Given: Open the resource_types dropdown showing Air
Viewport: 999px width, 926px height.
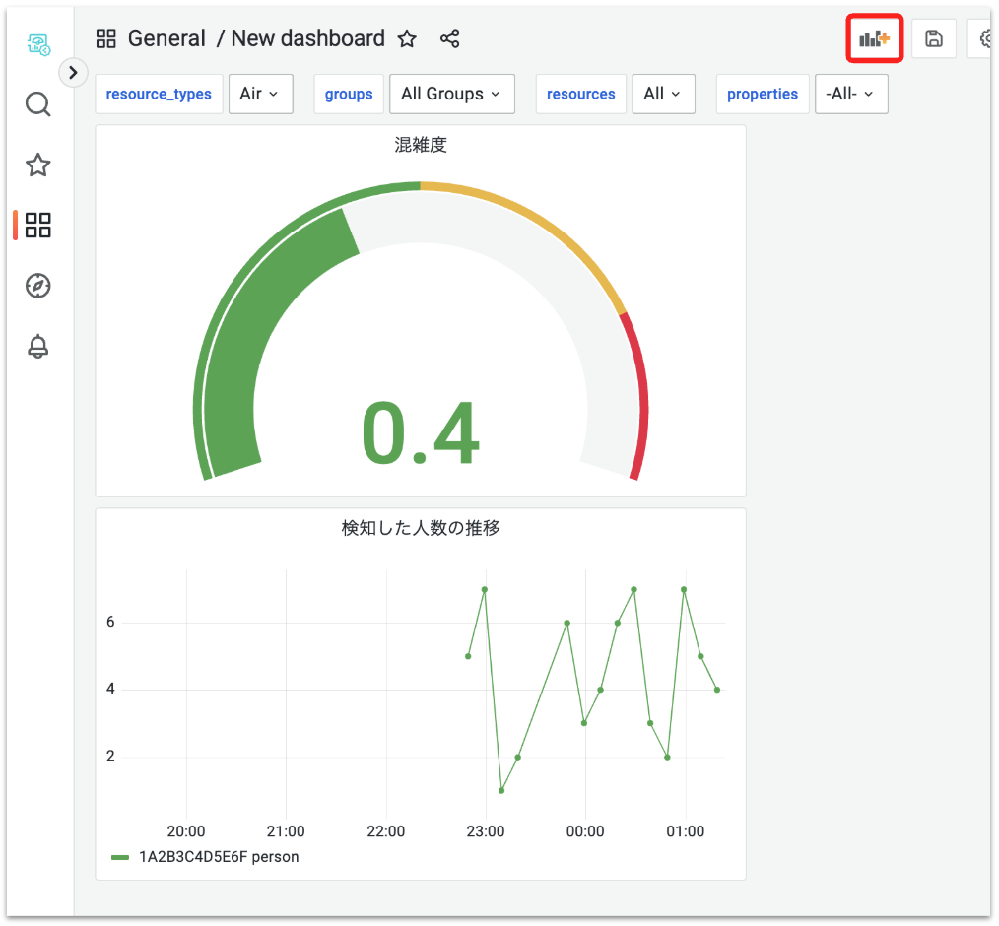Looking at the screenshot, I should [260, 95].
